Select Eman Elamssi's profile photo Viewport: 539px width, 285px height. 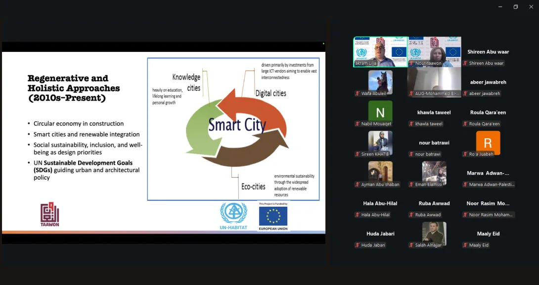[x=434, y=173]
